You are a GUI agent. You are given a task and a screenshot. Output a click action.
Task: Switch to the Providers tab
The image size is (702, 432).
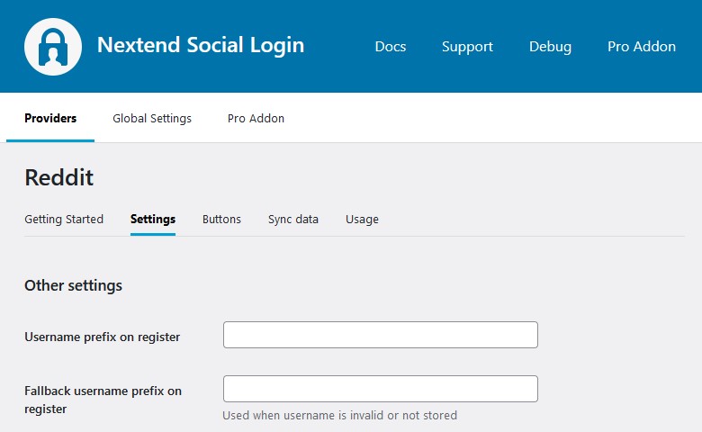[50, 118]
